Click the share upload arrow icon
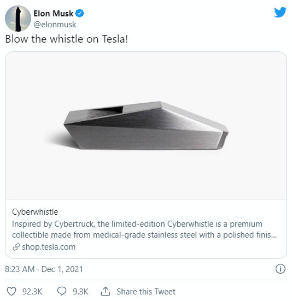292x301 pixels. (x=106, y=291)
